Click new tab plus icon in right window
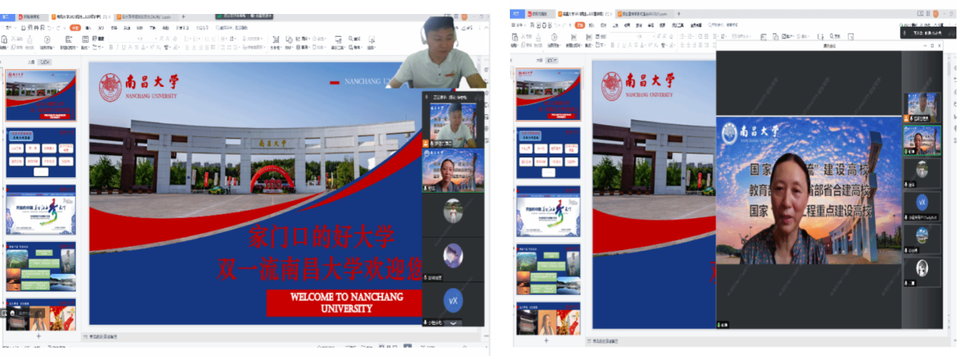 (x=679, y=14)
